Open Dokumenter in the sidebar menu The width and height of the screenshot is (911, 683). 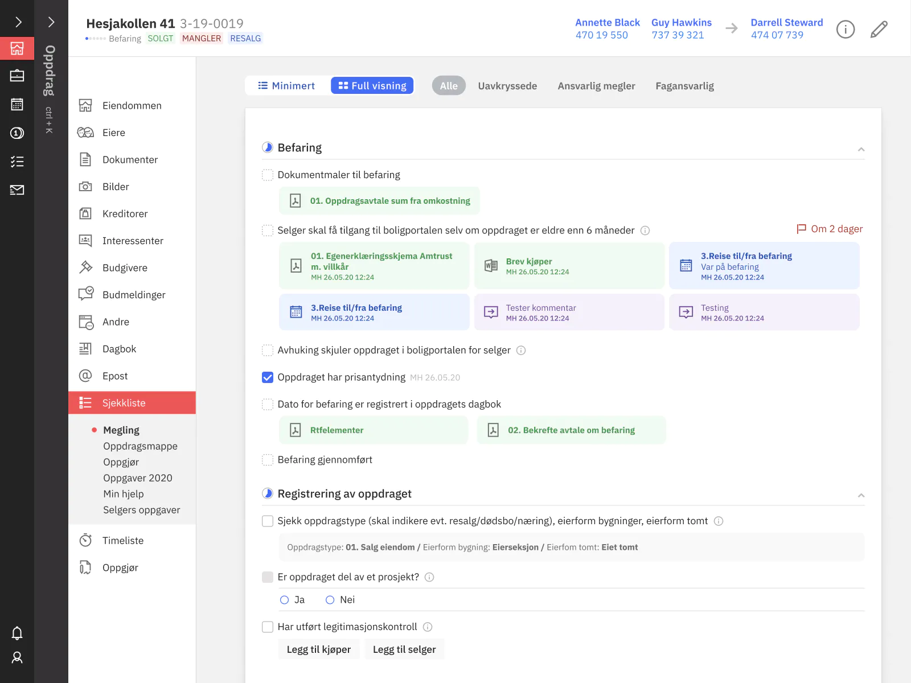coord(130,160)
